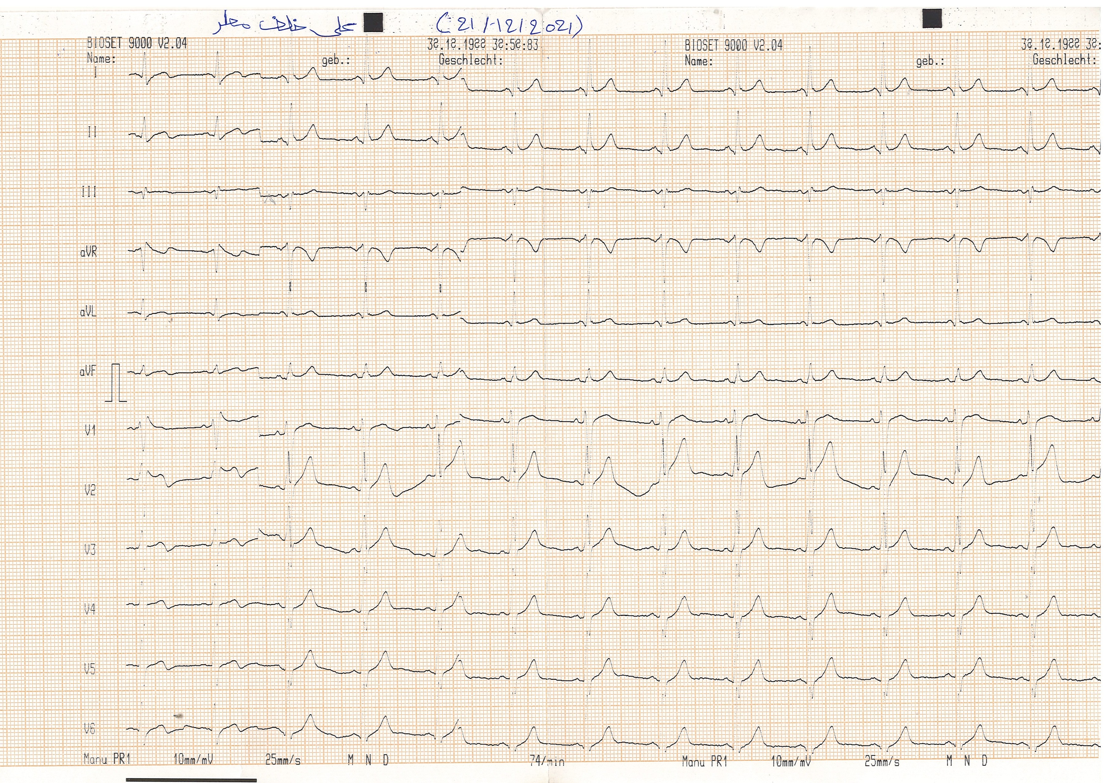Select the V2 lead label

click(x=90, y=491)
